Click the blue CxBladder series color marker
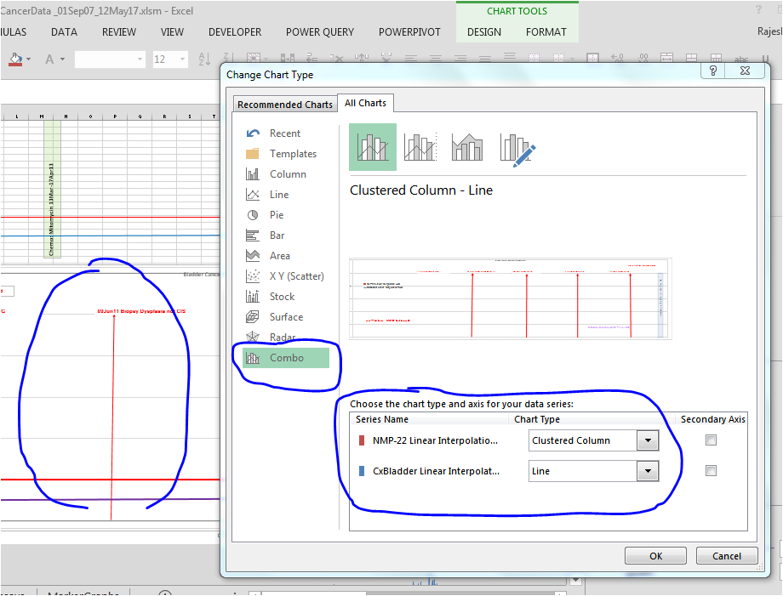This screenshot has height=596, width=783. 362,471
